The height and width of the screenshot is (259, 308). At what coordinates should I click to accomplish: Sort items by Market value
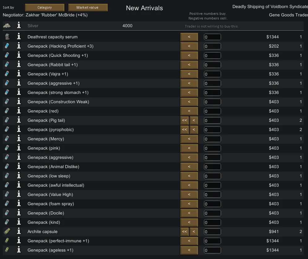point(88,7)
